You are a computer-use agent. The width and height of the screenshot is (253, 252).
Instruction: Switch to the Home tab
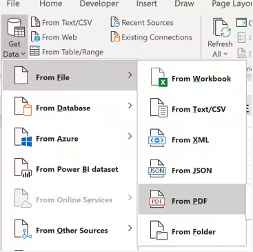coord(51,3)
